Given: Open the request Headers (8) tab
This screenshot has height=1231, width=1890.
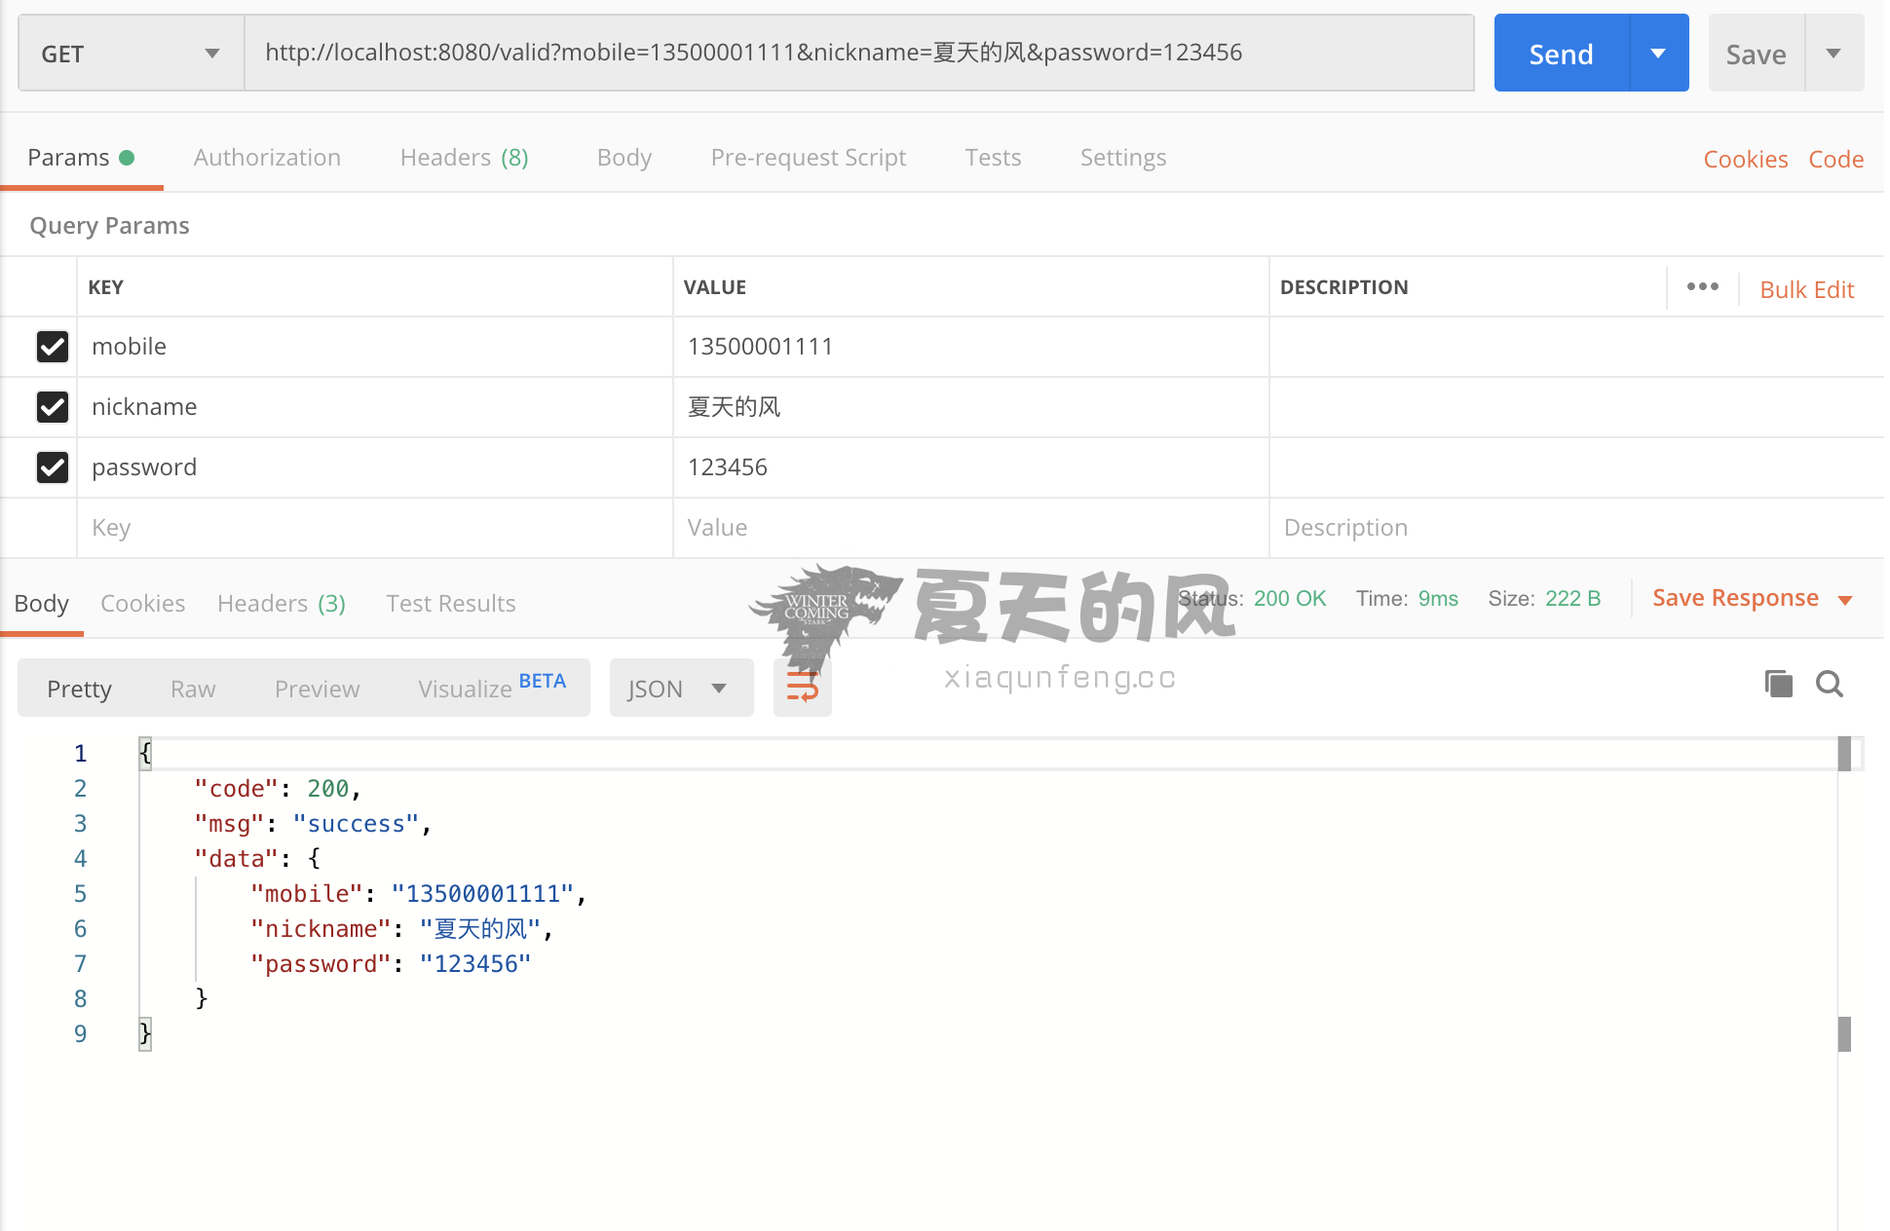Looking at the screenshot, I should point(464,158).
